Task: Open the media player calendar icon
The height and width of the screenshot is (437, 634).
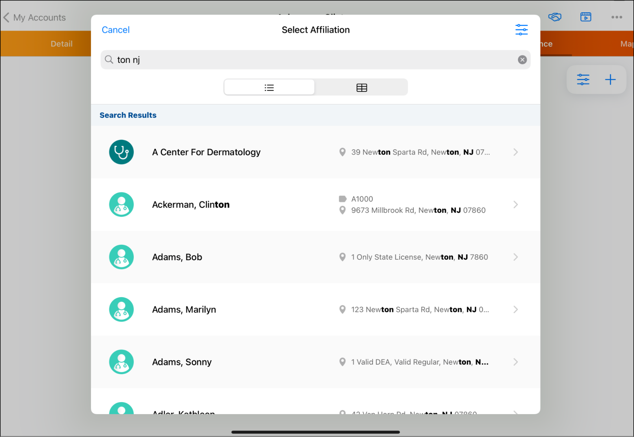Action: coord(585,17)
